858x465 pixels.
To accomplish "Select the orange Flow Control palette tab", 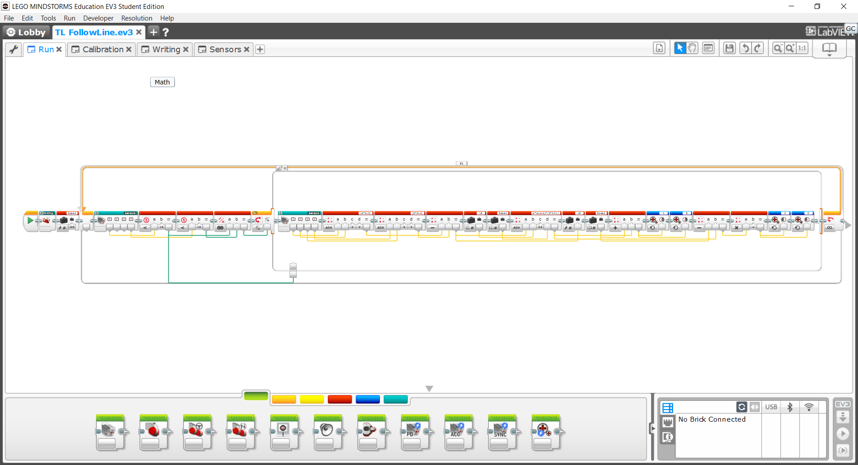I will pyautogui.click(x=284, y=399).
